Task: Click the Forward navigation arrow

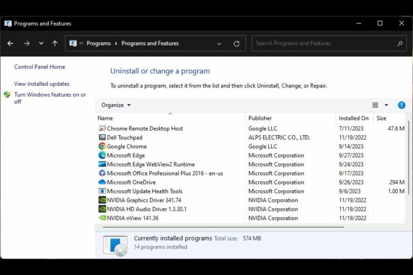Action: (x=27, y=43)
